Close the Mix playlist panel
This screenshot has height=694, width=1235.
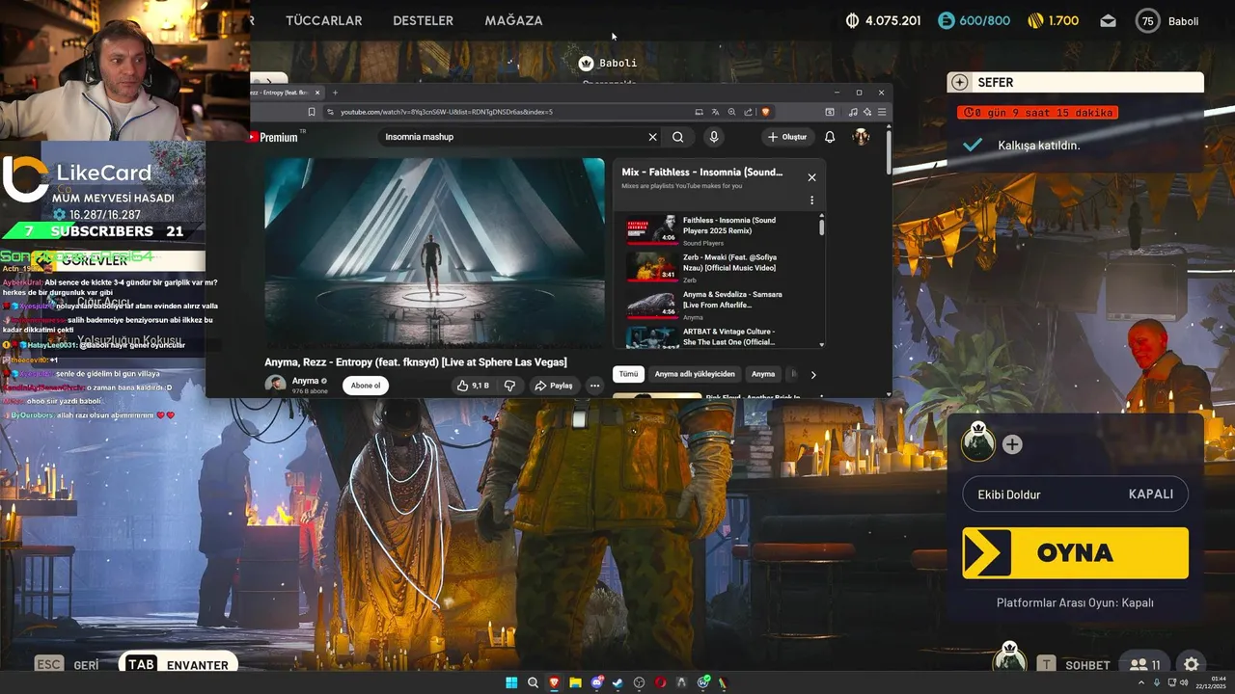tap(811, 177)
